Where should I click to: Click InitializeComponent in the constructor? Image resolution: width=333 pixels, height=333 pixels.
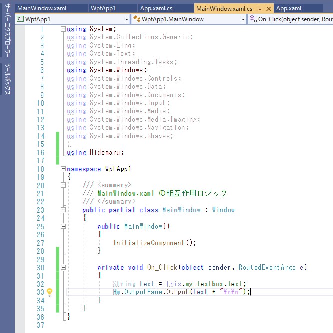pyautogui.click(x=149, y=243)
